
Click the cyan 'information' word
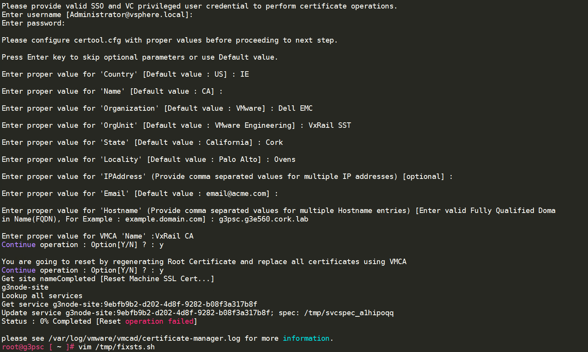tap(306, 338)
